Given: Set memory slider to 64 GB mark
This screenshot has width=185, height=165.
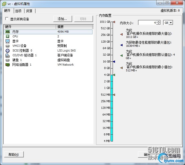Looking at the screenshot, I should click(112, 48).
